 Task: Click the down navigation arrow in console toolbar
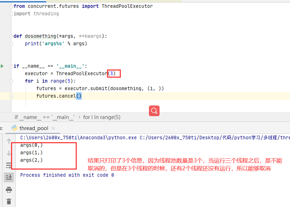click(x=9, y=153)
